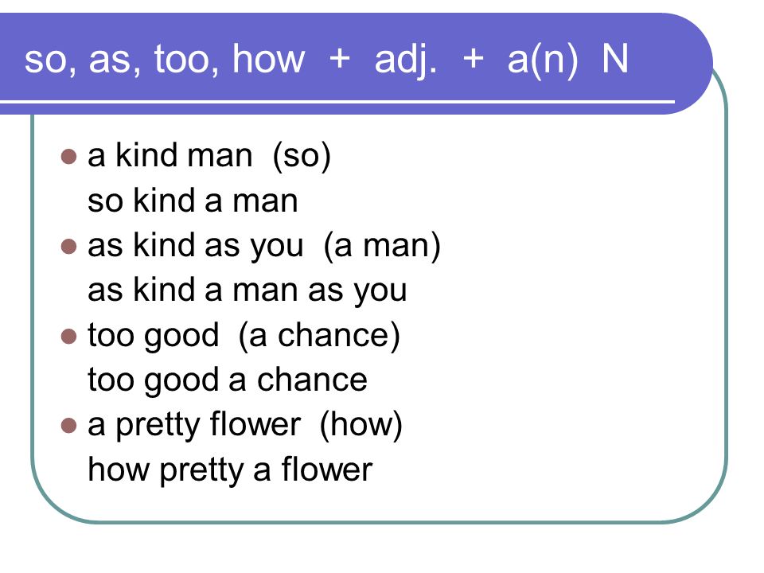Click the '(so)' parenthetical hint
This screenshot has height=573, width=764.
coord(302,157)
